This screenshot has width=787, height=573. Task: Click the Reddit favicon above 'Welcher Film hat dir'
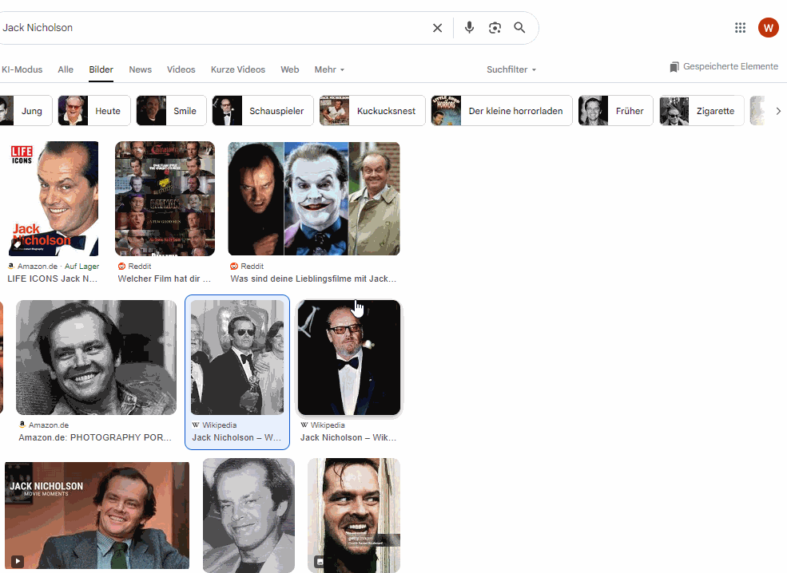pos(121,267)
